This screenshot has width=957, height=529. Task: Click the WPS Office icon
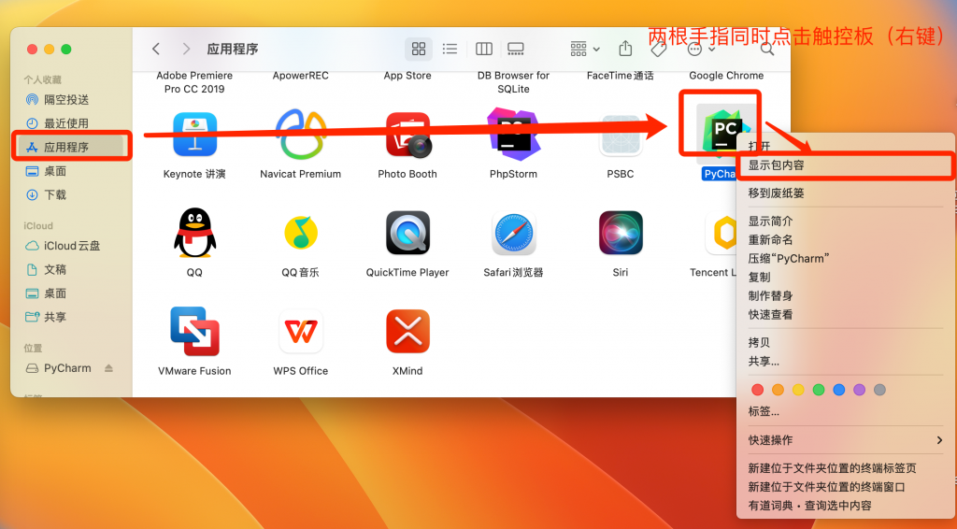point(300,331)
